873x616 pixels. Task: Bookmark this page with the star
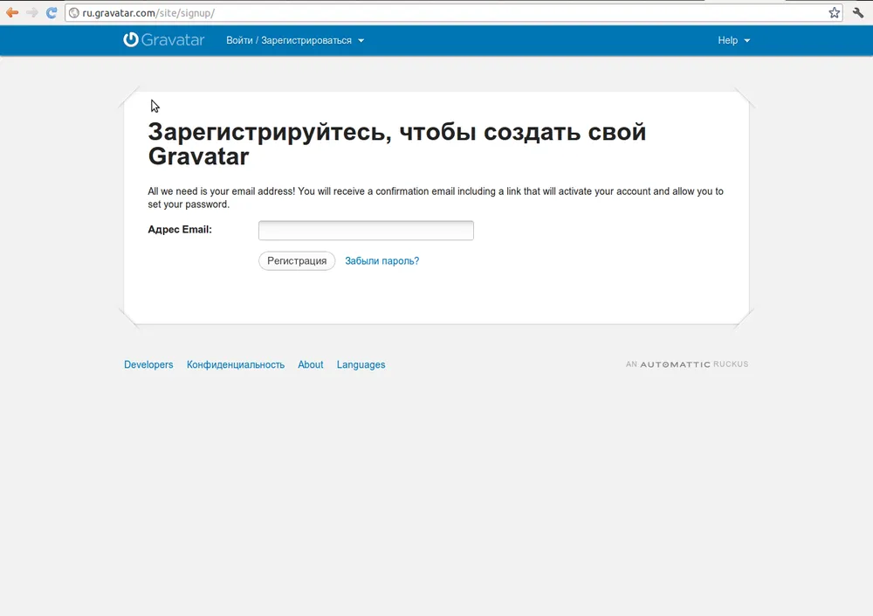tap(834, 13)
